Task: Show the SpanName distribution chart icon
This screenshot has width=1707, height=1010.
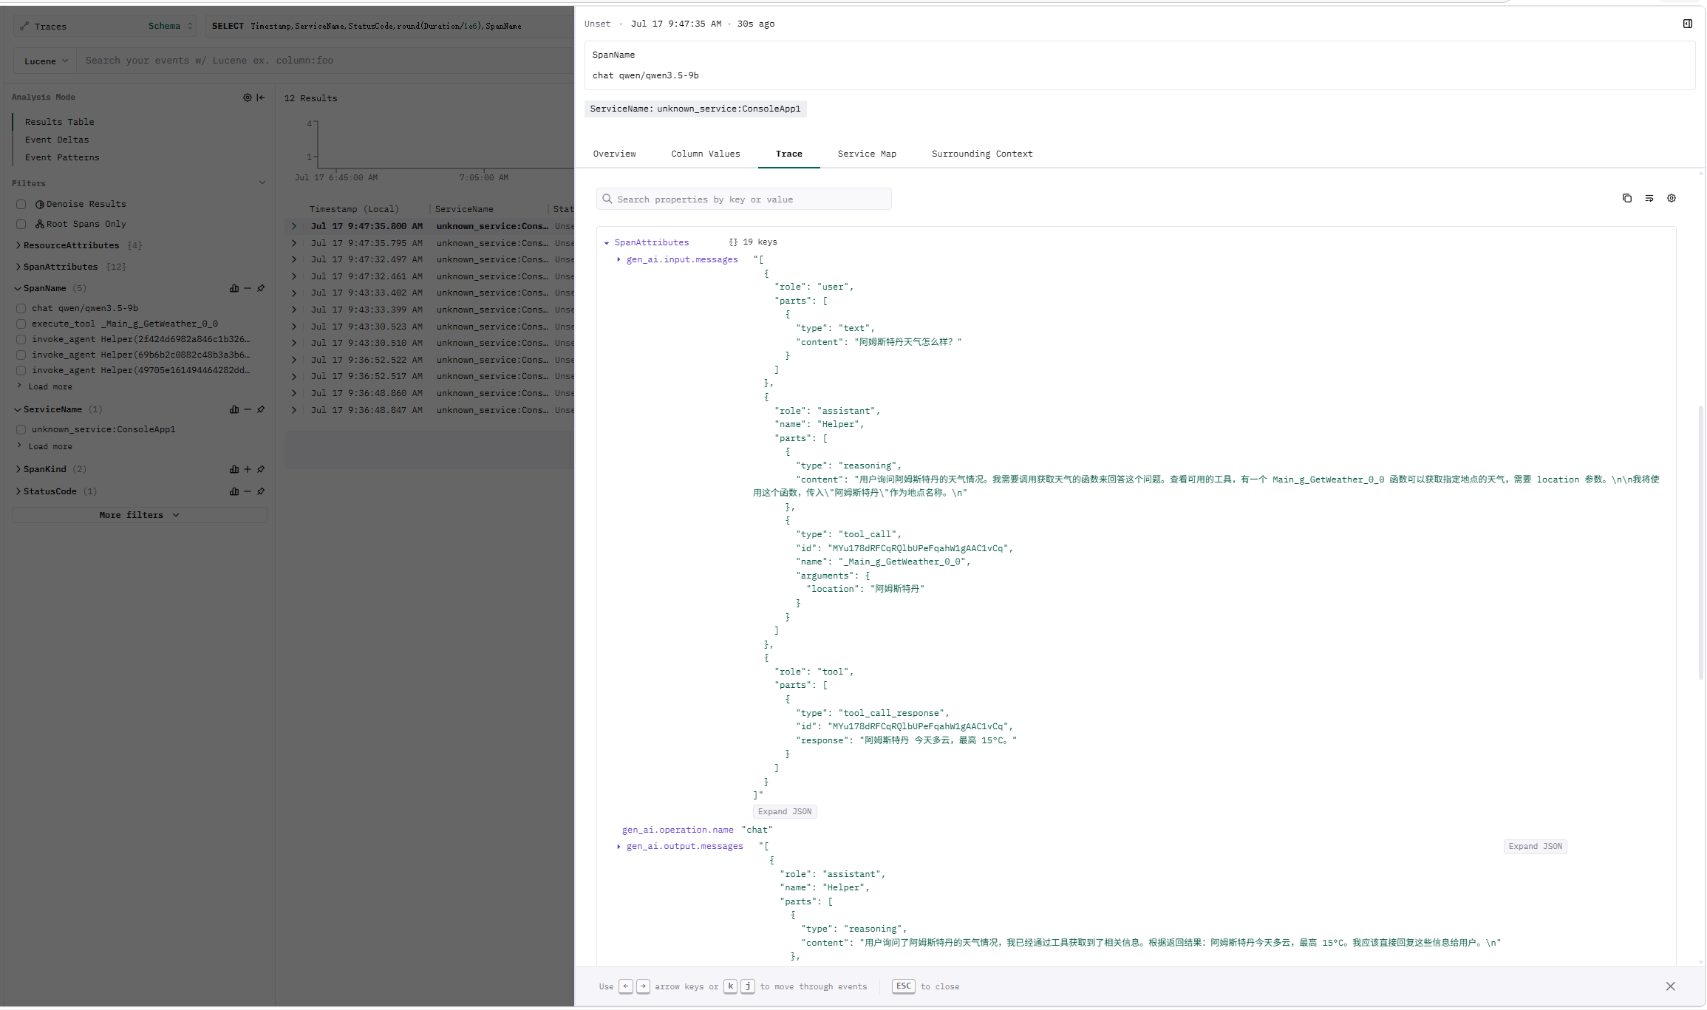Action: 234,288
